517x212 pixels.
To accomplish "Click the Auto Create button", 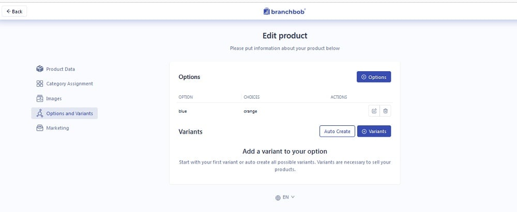I will coord(337,132).
